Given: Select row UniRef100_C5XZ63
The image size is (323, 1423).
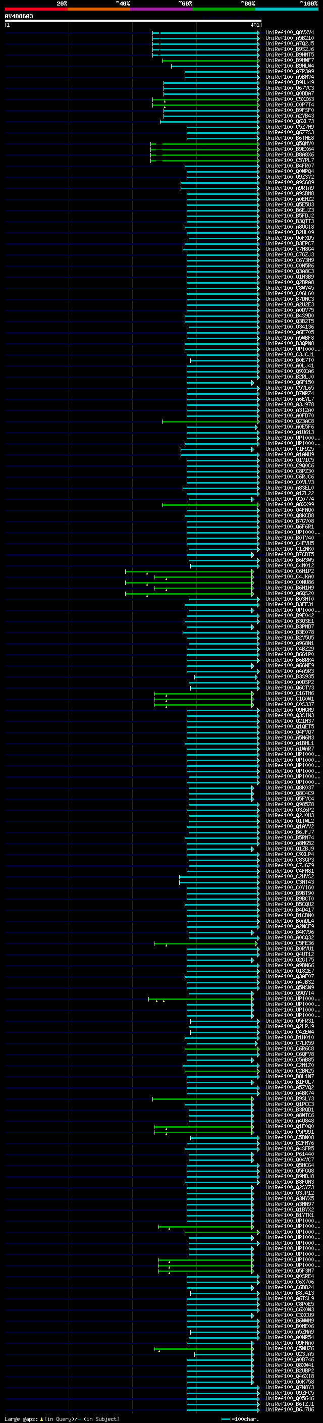Looking at the screenshot, I should (x=289, y=99).
